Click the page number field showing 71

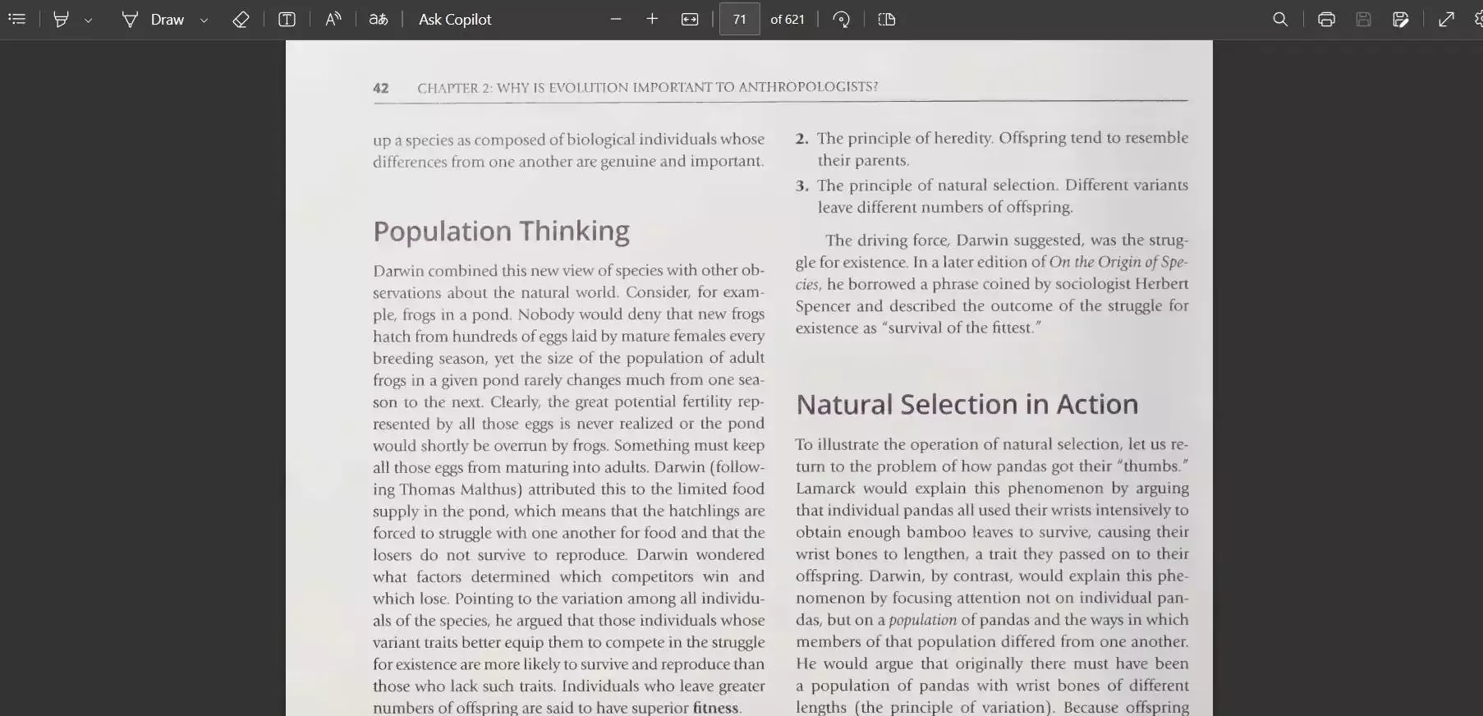[x=739, y=19]
